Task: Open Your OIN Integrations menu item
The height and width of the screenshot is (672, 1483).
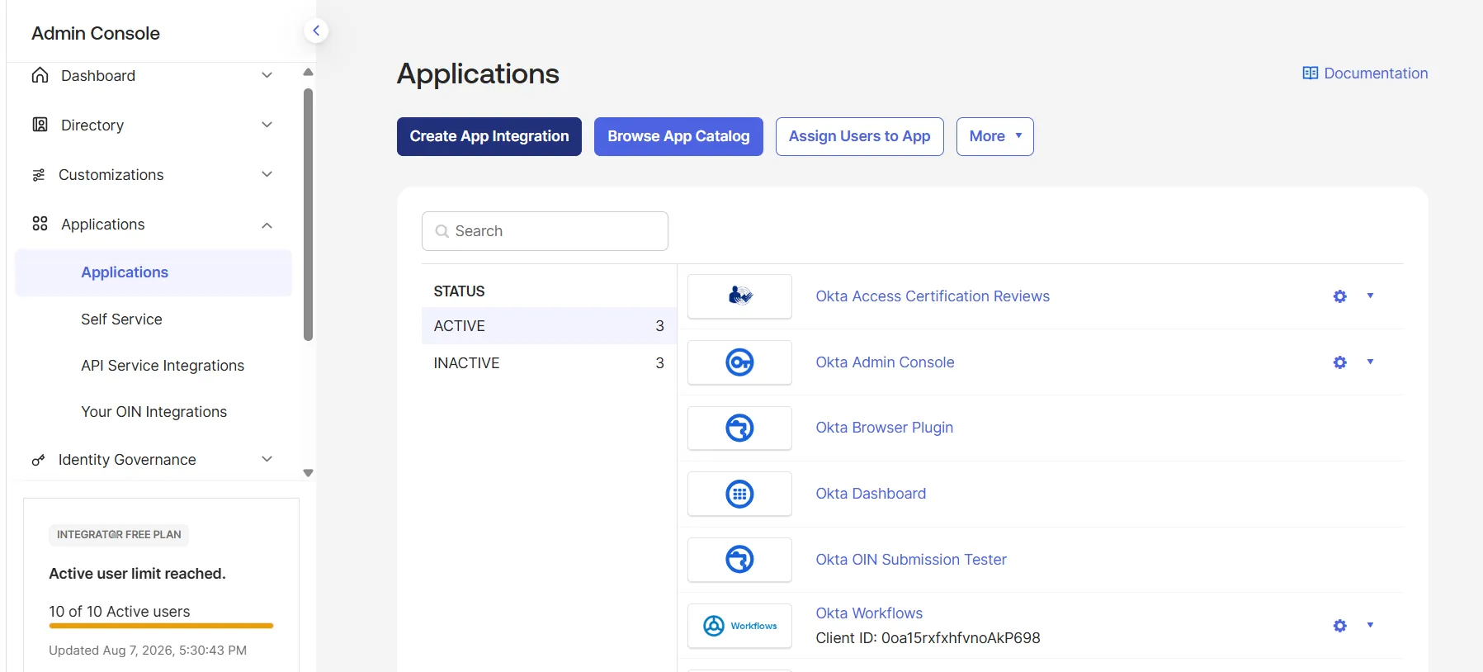Action: (x=153, y=412)
